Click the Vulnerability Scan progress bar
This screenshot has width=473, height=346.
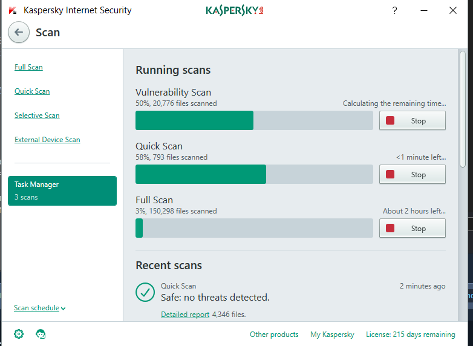[254, 120]
